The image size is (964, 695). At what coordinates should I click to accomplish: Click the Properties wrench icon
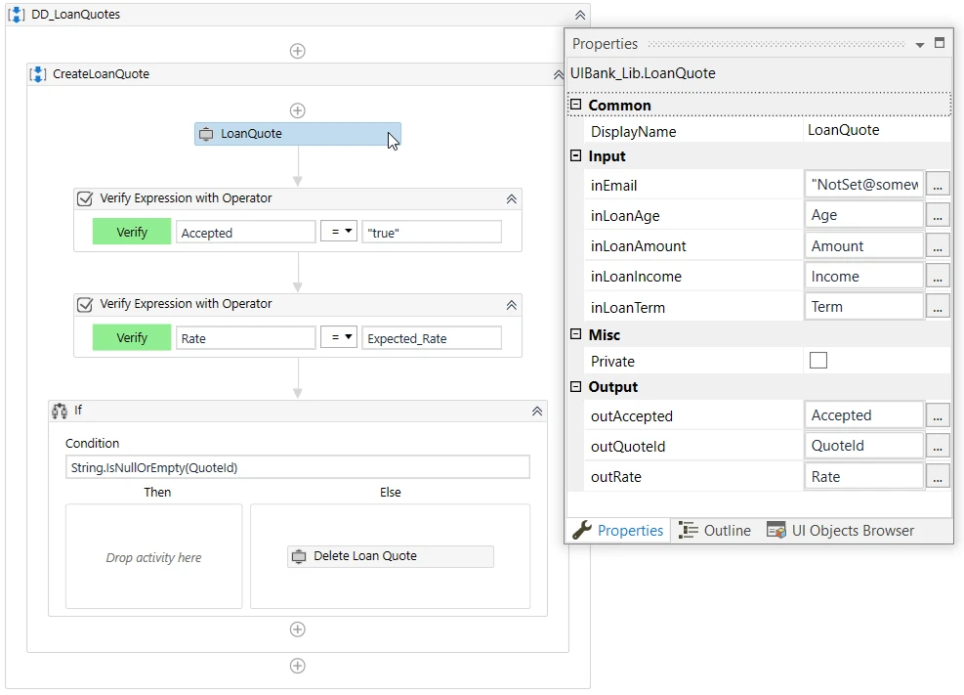point(581,530)
